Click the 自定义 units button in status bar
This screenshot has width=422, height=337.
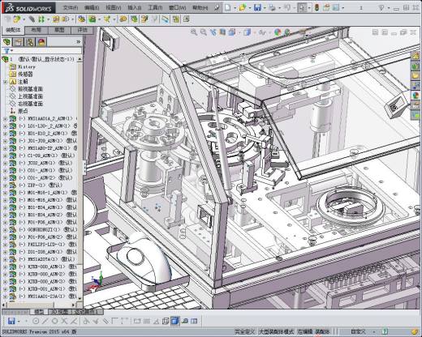[x=358, y=331]
